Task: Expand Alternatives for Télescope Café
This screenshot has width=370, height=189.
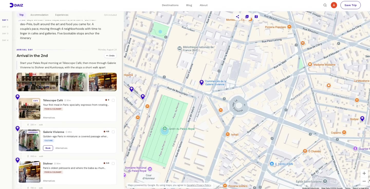Action: point(49,118)
